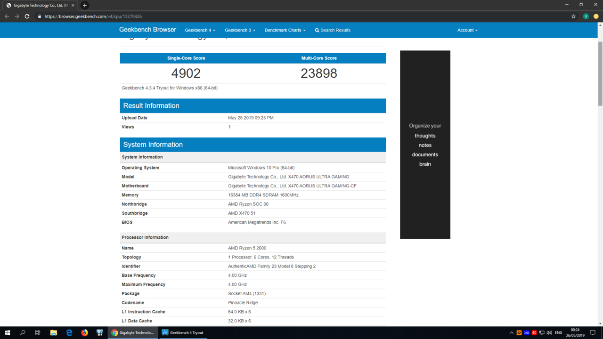Expand the Geekbench 4 dropdown menu
Screen dimensions: 603x339
200,30
